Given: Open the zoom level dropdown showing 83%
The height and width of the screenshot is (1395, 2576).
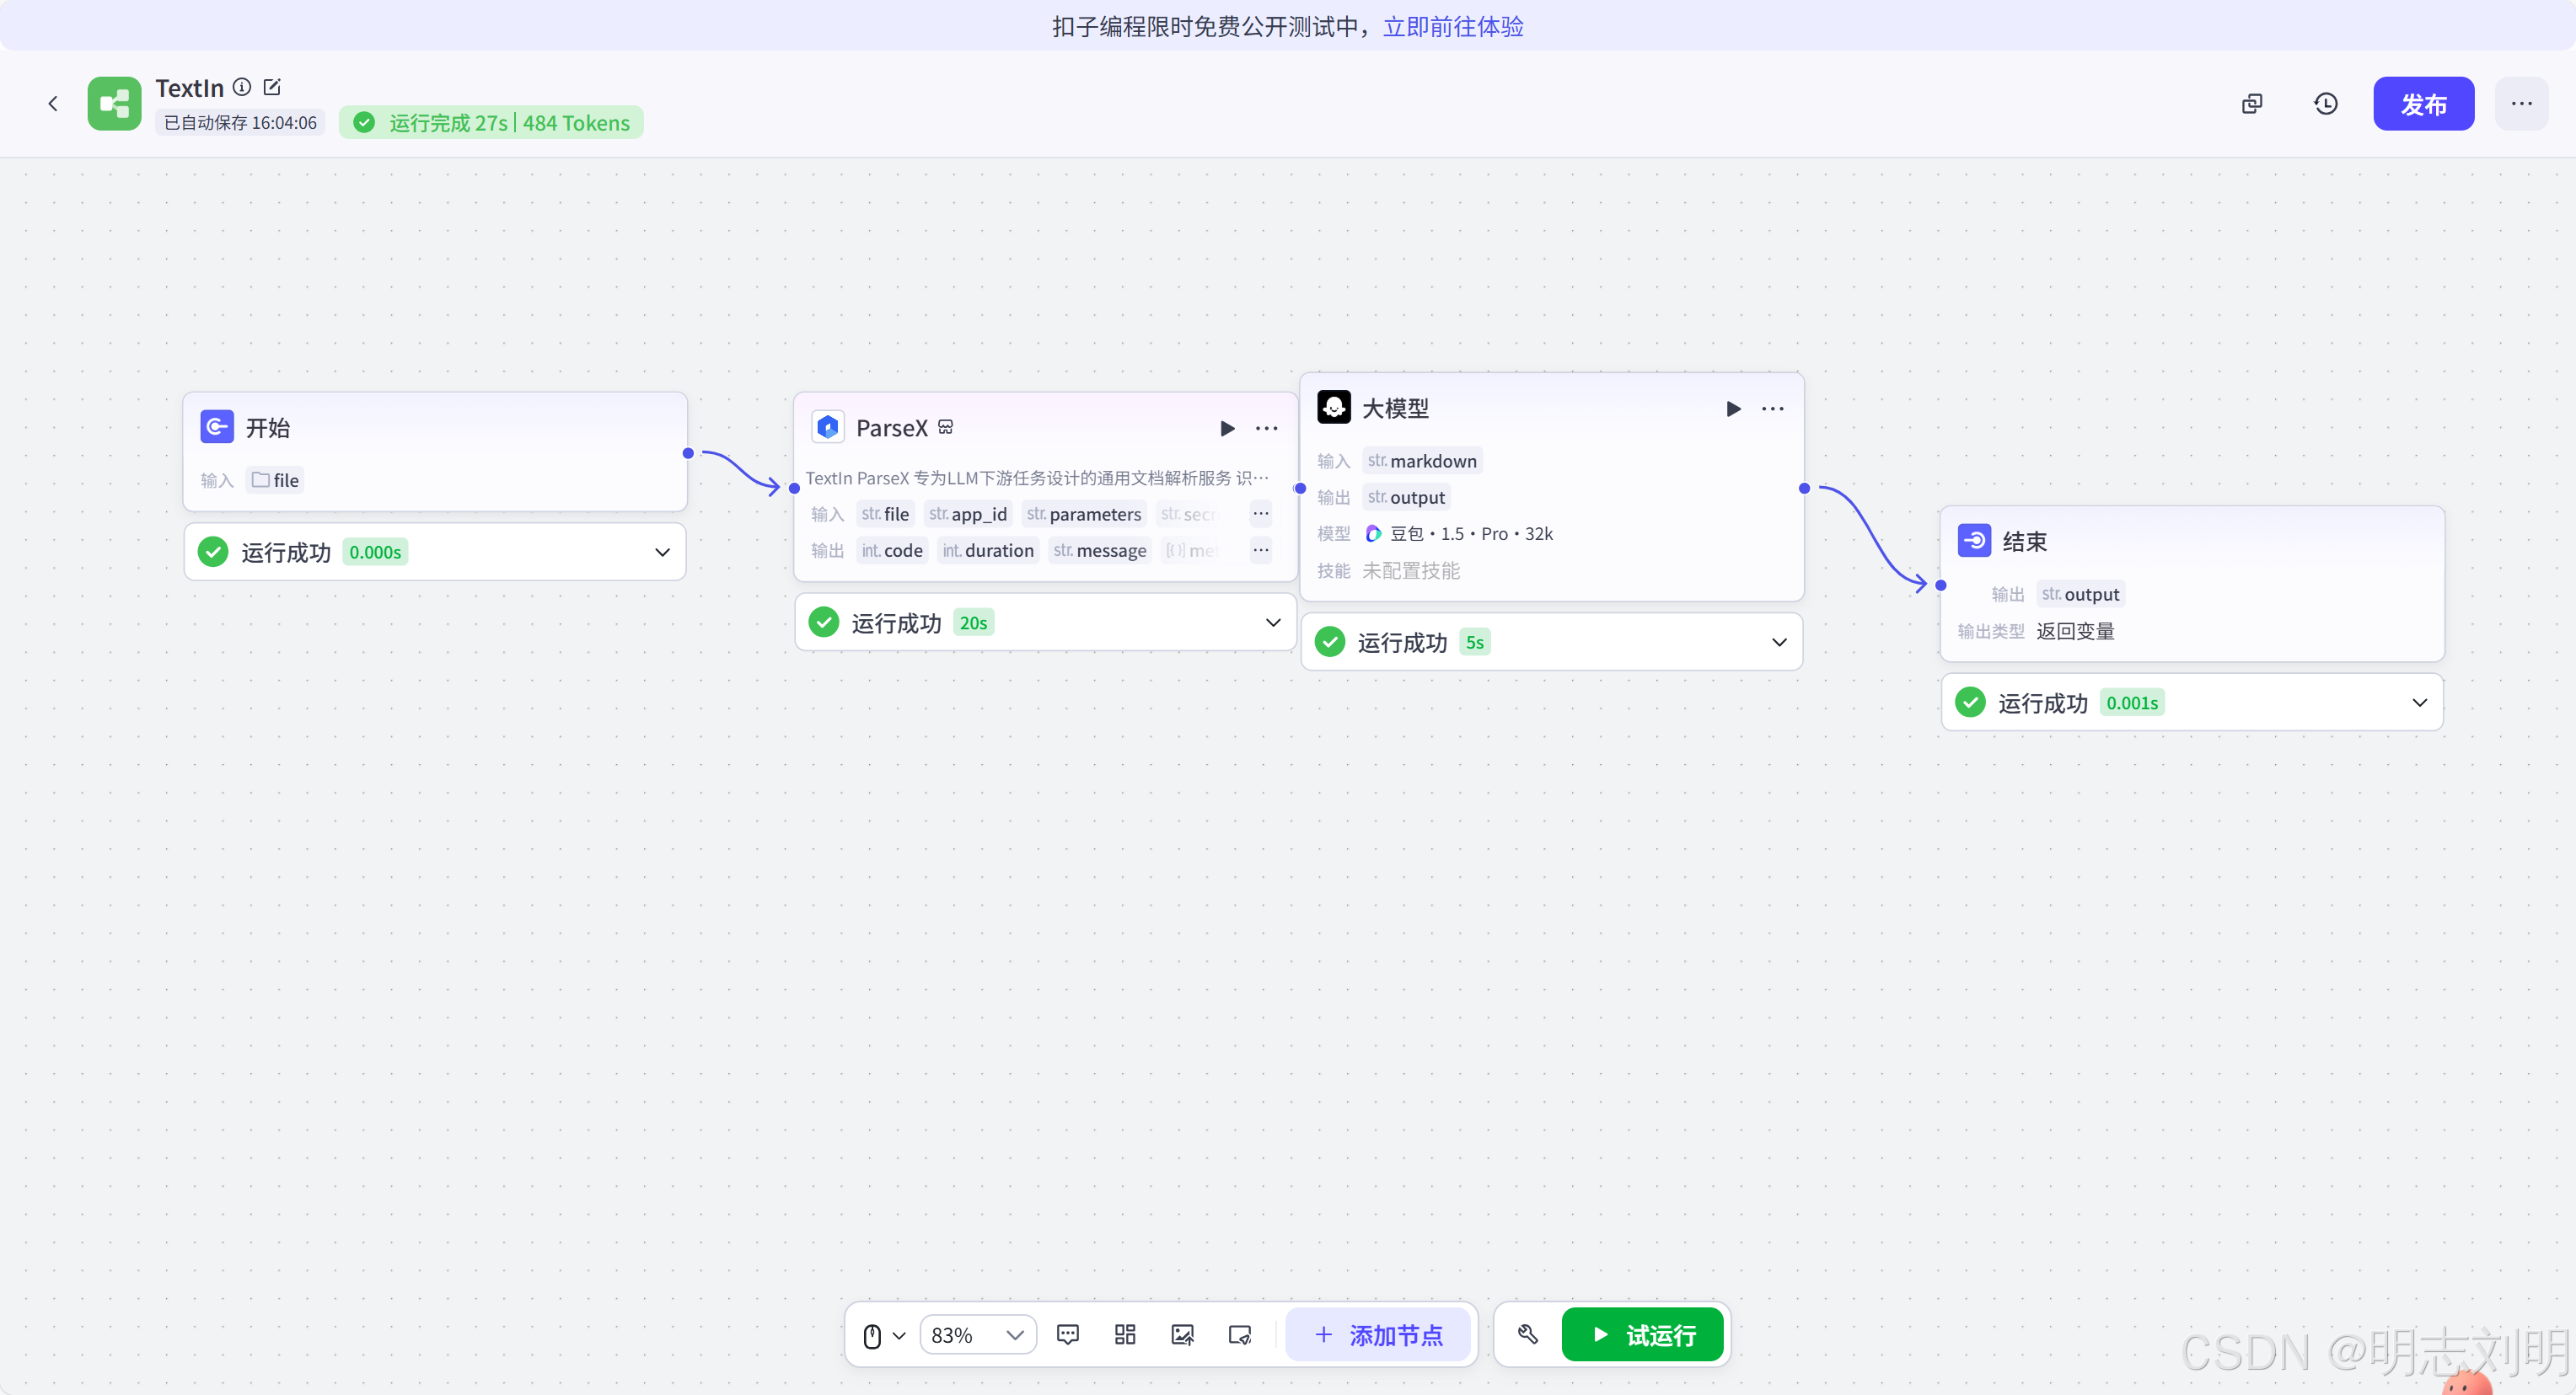Looking at the screenshot, I should [x=977, y=1334].
